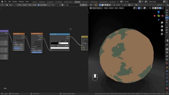Open the Render menu

[15, 2]
